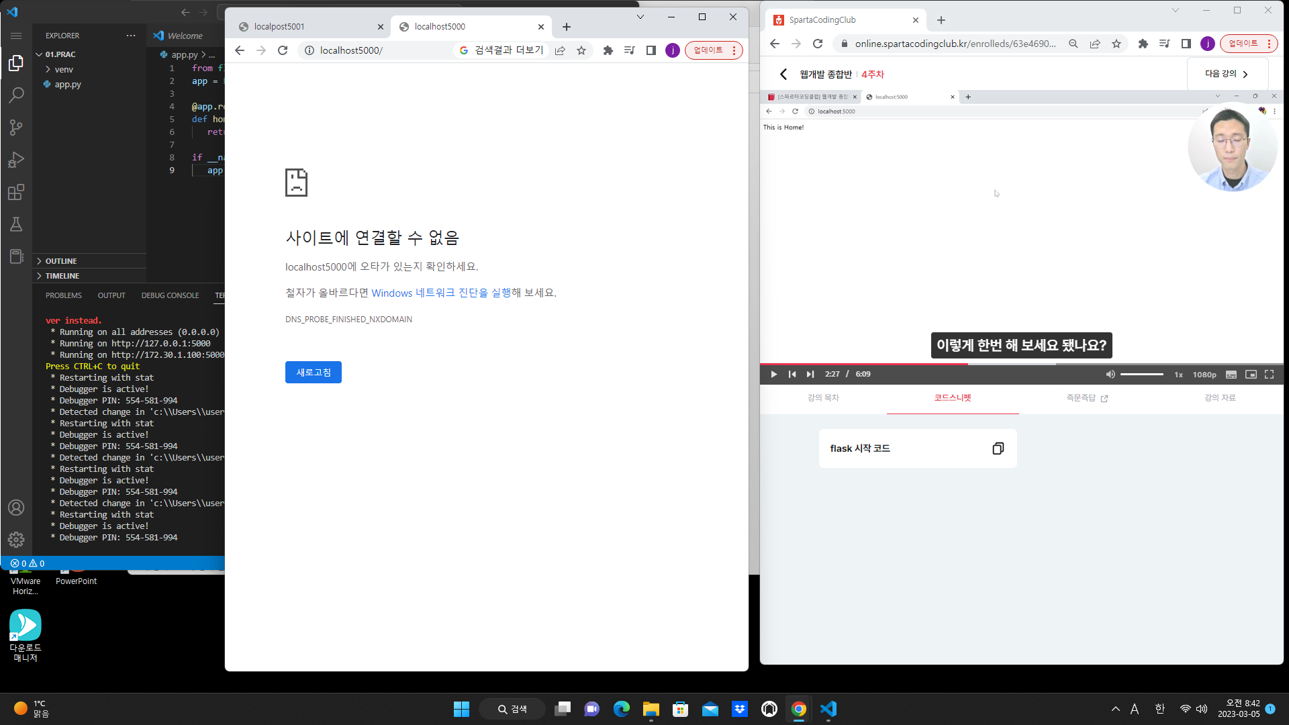1289x725 pixels.
Task: Play the lecture video
Action: (773, 375)
